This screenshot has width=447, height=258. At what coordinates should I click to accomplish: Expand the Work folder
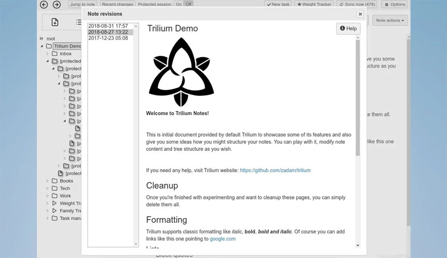(x=48, y=196)
